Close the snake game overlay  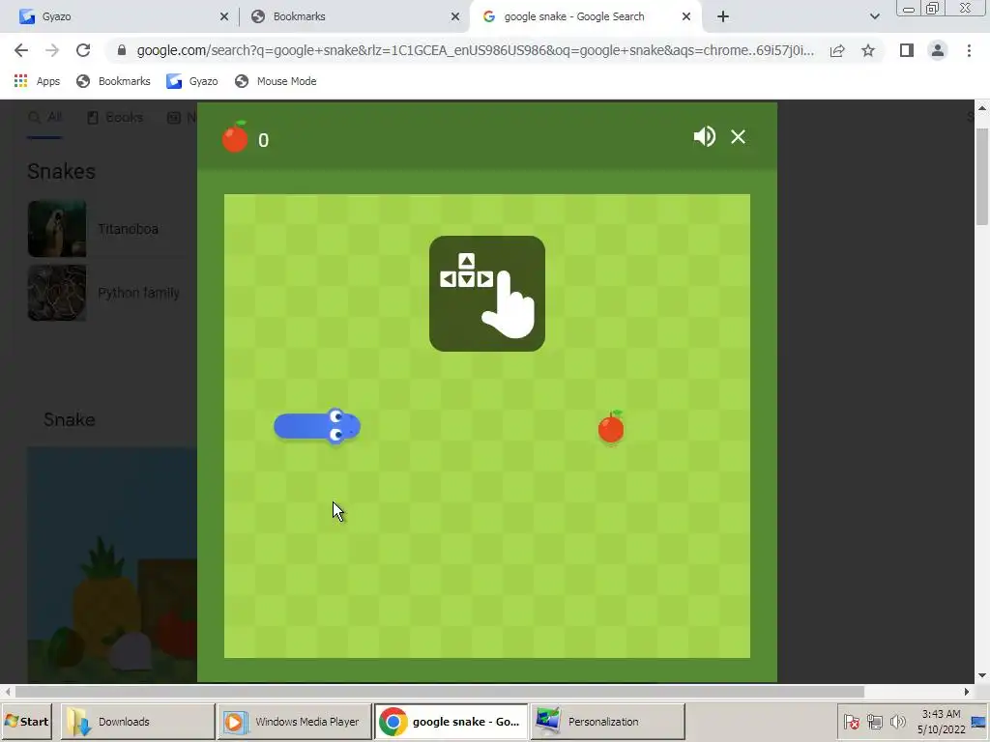click(738, 137)
